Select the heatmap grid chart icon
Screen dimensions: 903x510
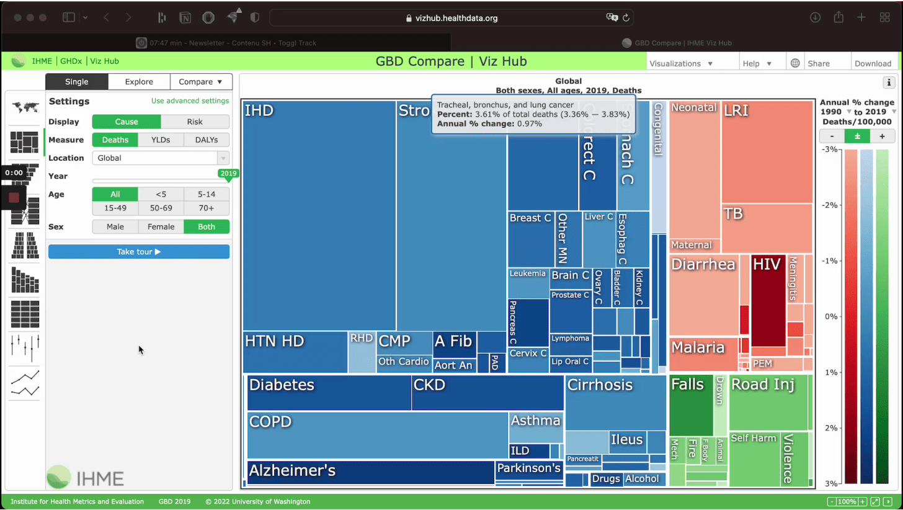[x=25, y=314]
